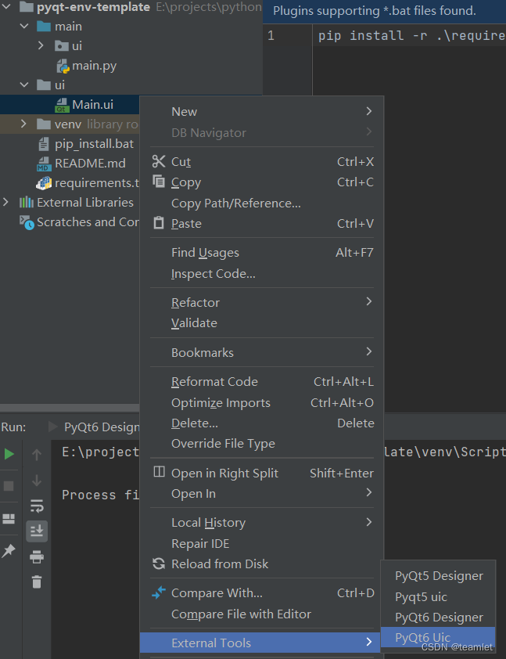Collapse the main folder chevron
506x659 pixels.
(x=24, y=27)
